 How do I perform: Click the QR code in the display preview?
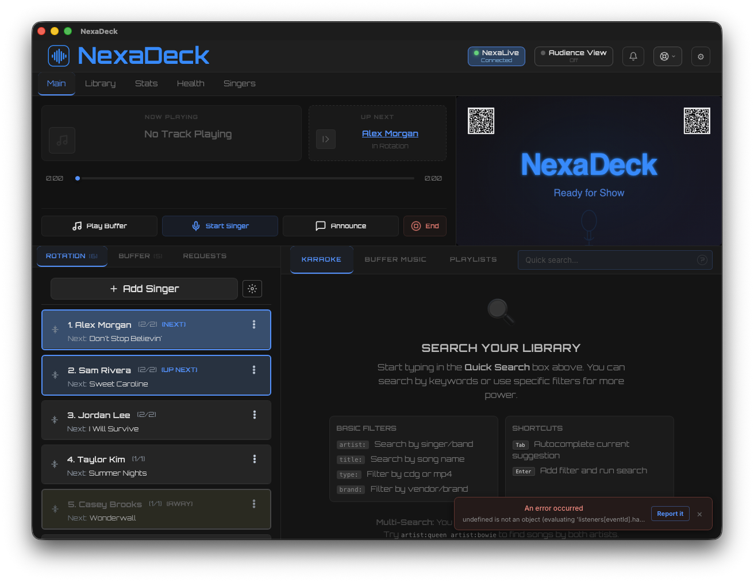[481, 121]
